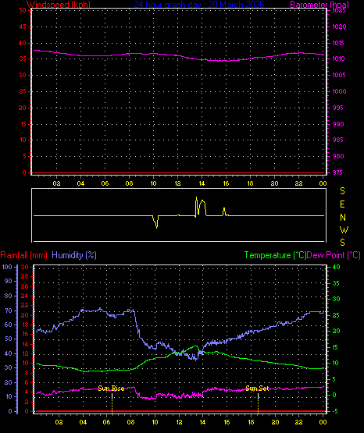Click hour 02 under the humidity graph
Screen dimensions: 364x433
tap(59, 422)
